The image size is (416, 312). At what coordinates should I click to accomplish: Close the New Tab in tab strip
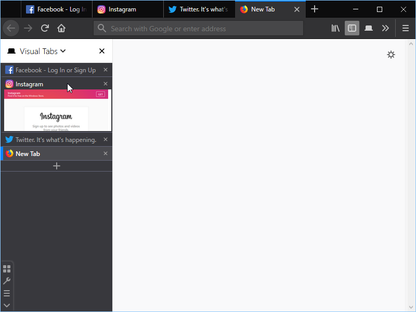[x=297, y=9]
